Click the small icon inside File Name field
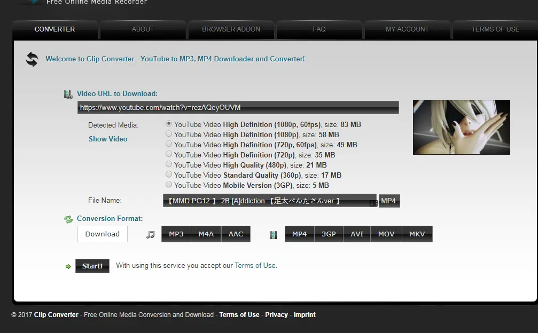The image size is (538, 333). pyautogui.click(x=373, y=203)
